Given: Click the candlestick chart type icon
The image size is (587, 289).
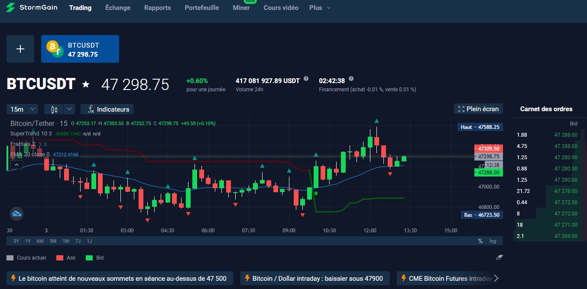Looking at the screenshot, I should tap(54, 109).
